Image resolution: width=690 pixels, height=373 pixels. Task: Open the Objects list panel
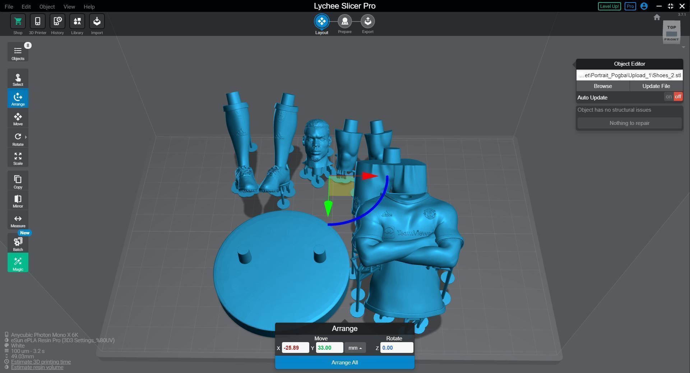(18, 52)
